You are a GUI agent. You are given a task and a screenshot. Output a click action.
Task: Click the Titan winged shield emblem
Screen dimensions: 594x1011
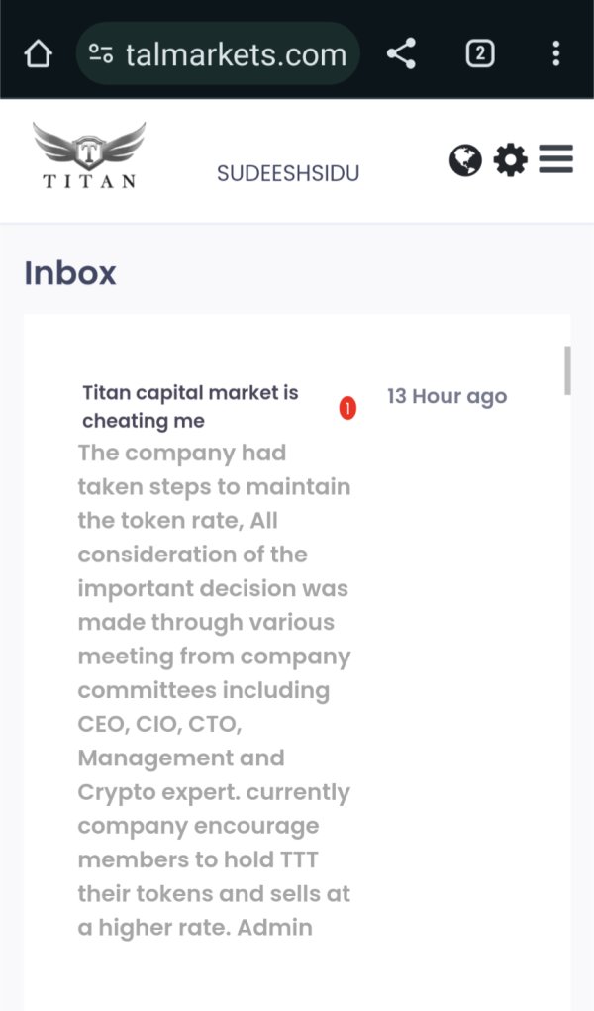coord(89,147)
